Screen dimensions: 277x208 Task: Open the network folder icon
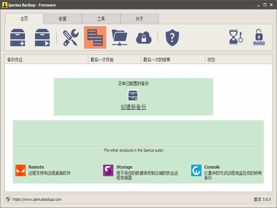point(119,37)
